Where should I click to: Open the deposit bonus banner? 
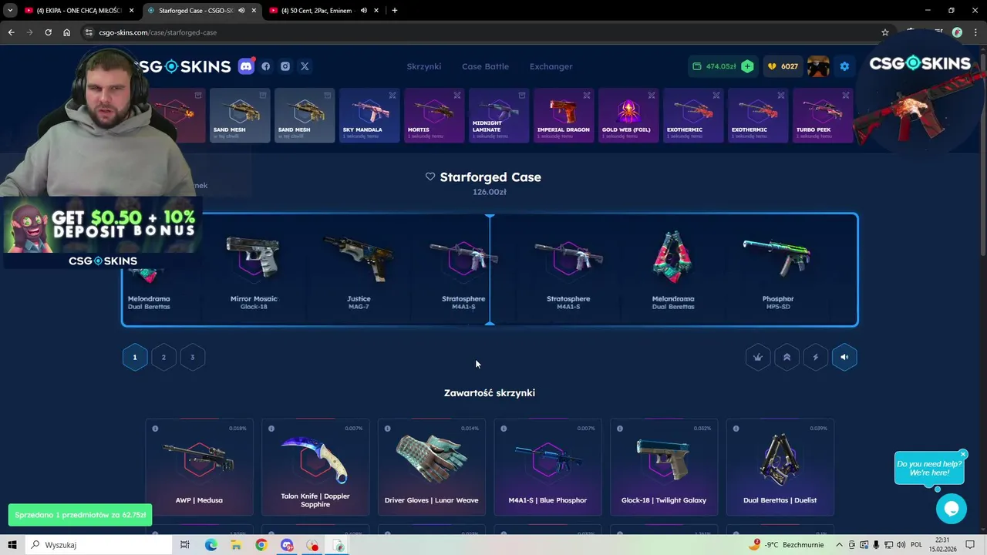point(102,234)
